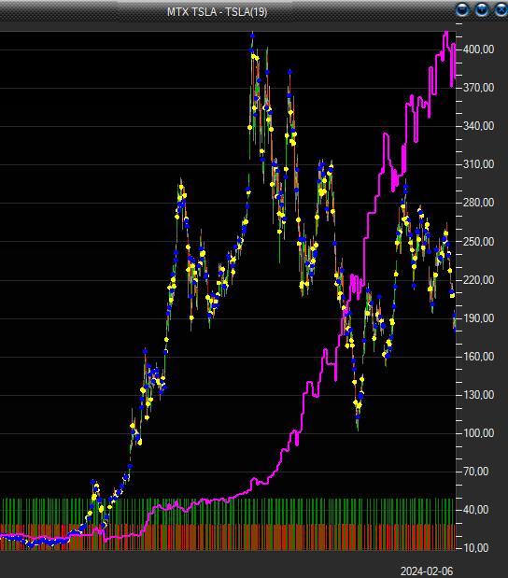Click the MTX TSLA - TSLA(19) title text

(x=217, y=12)
